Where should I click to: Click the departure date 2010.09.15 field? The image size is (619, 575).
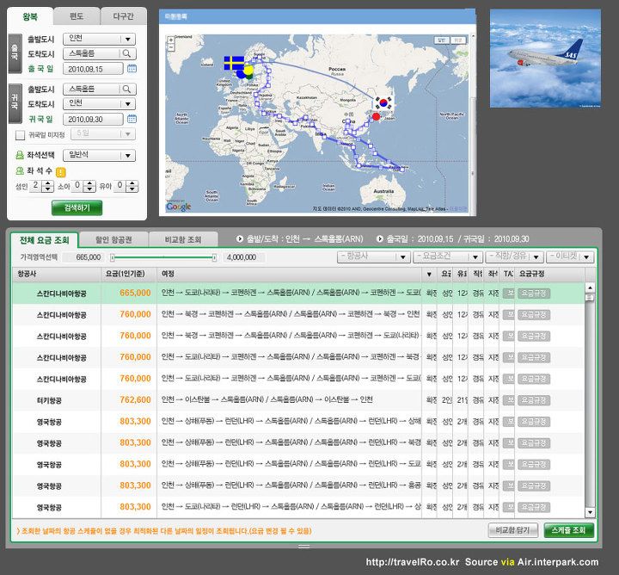(x=93, y=69)
